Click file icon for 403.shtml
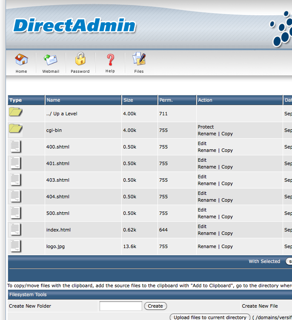The height and width of the screenshot is (320, 292). [16, 180]
